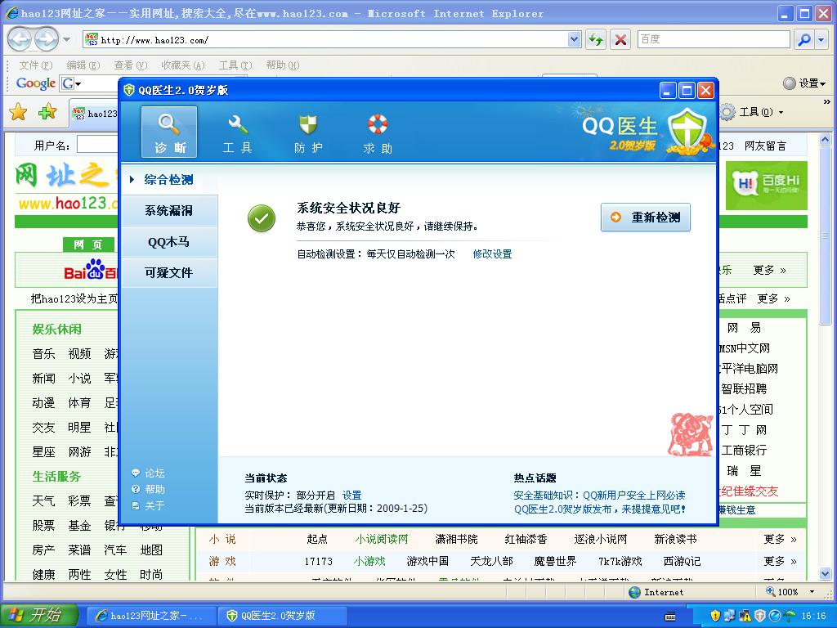Image resolution: width=837 pixels, height=628 pixels.
Task: Open the 诊断 diagnosis tab in QQ医生
Action: [x=168, y=132]
